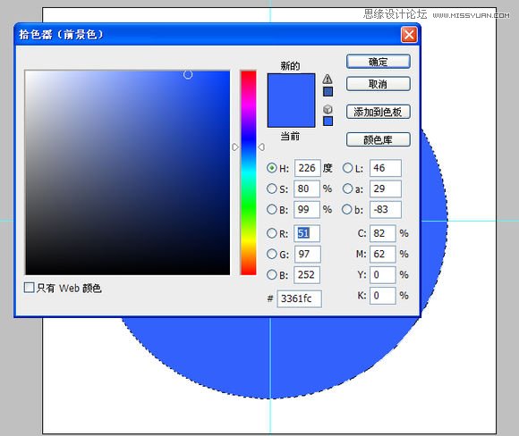Click the hex field 3361fc
Screen dimensions: 519x436
pos(299,298)
